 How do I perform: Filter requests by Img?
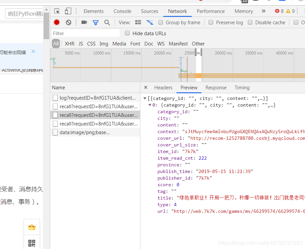coord(104,44)
